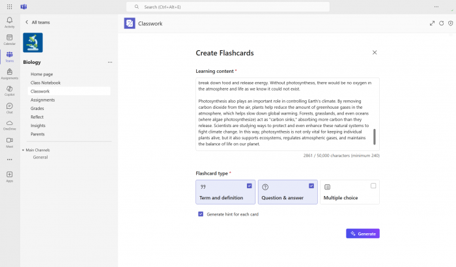Check the Multiple choice flashcard type

[373, 186]
